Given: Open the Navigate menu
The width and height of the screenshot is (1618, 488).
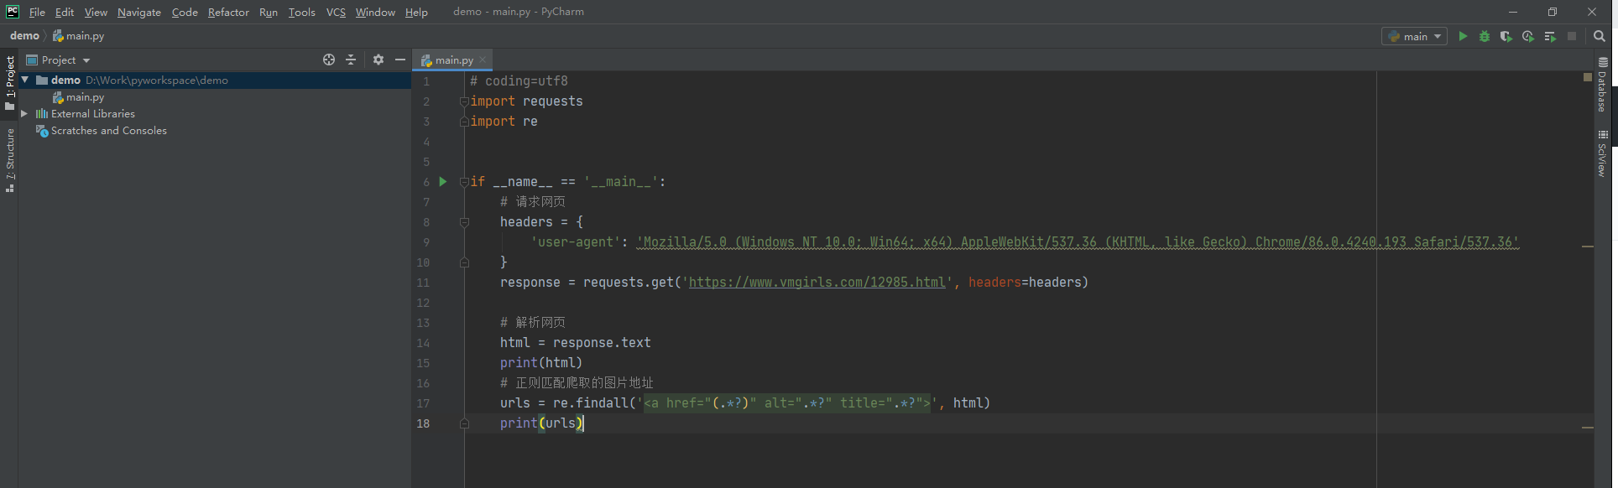Looking at the screenshot, I should click(x=139, y=12).
